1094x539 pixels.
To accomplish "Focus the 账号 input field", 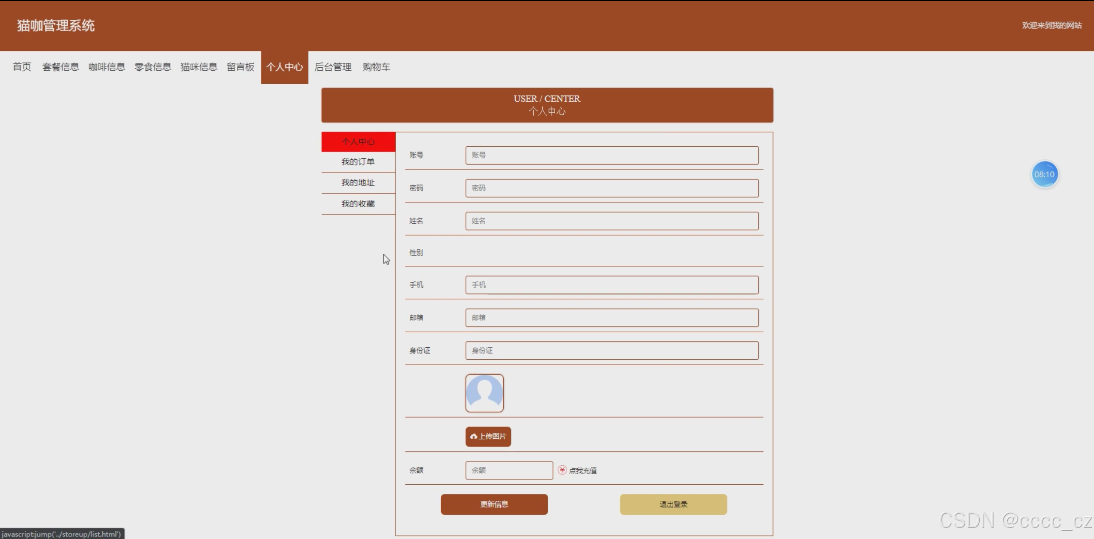I will [612, 155].
